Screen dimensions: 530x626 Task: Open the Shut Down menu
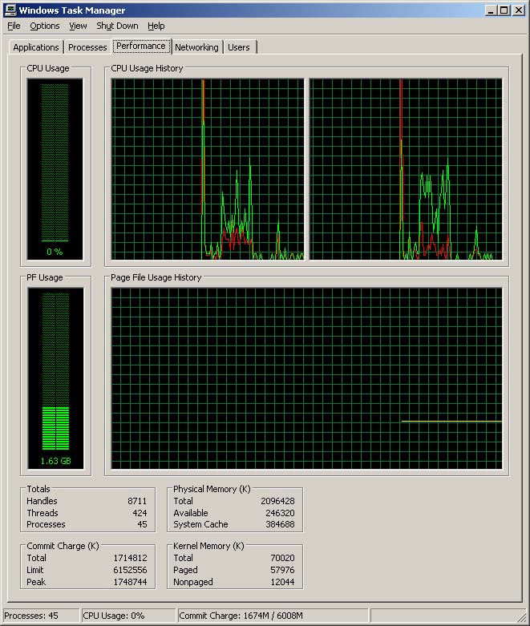point(117,26)
